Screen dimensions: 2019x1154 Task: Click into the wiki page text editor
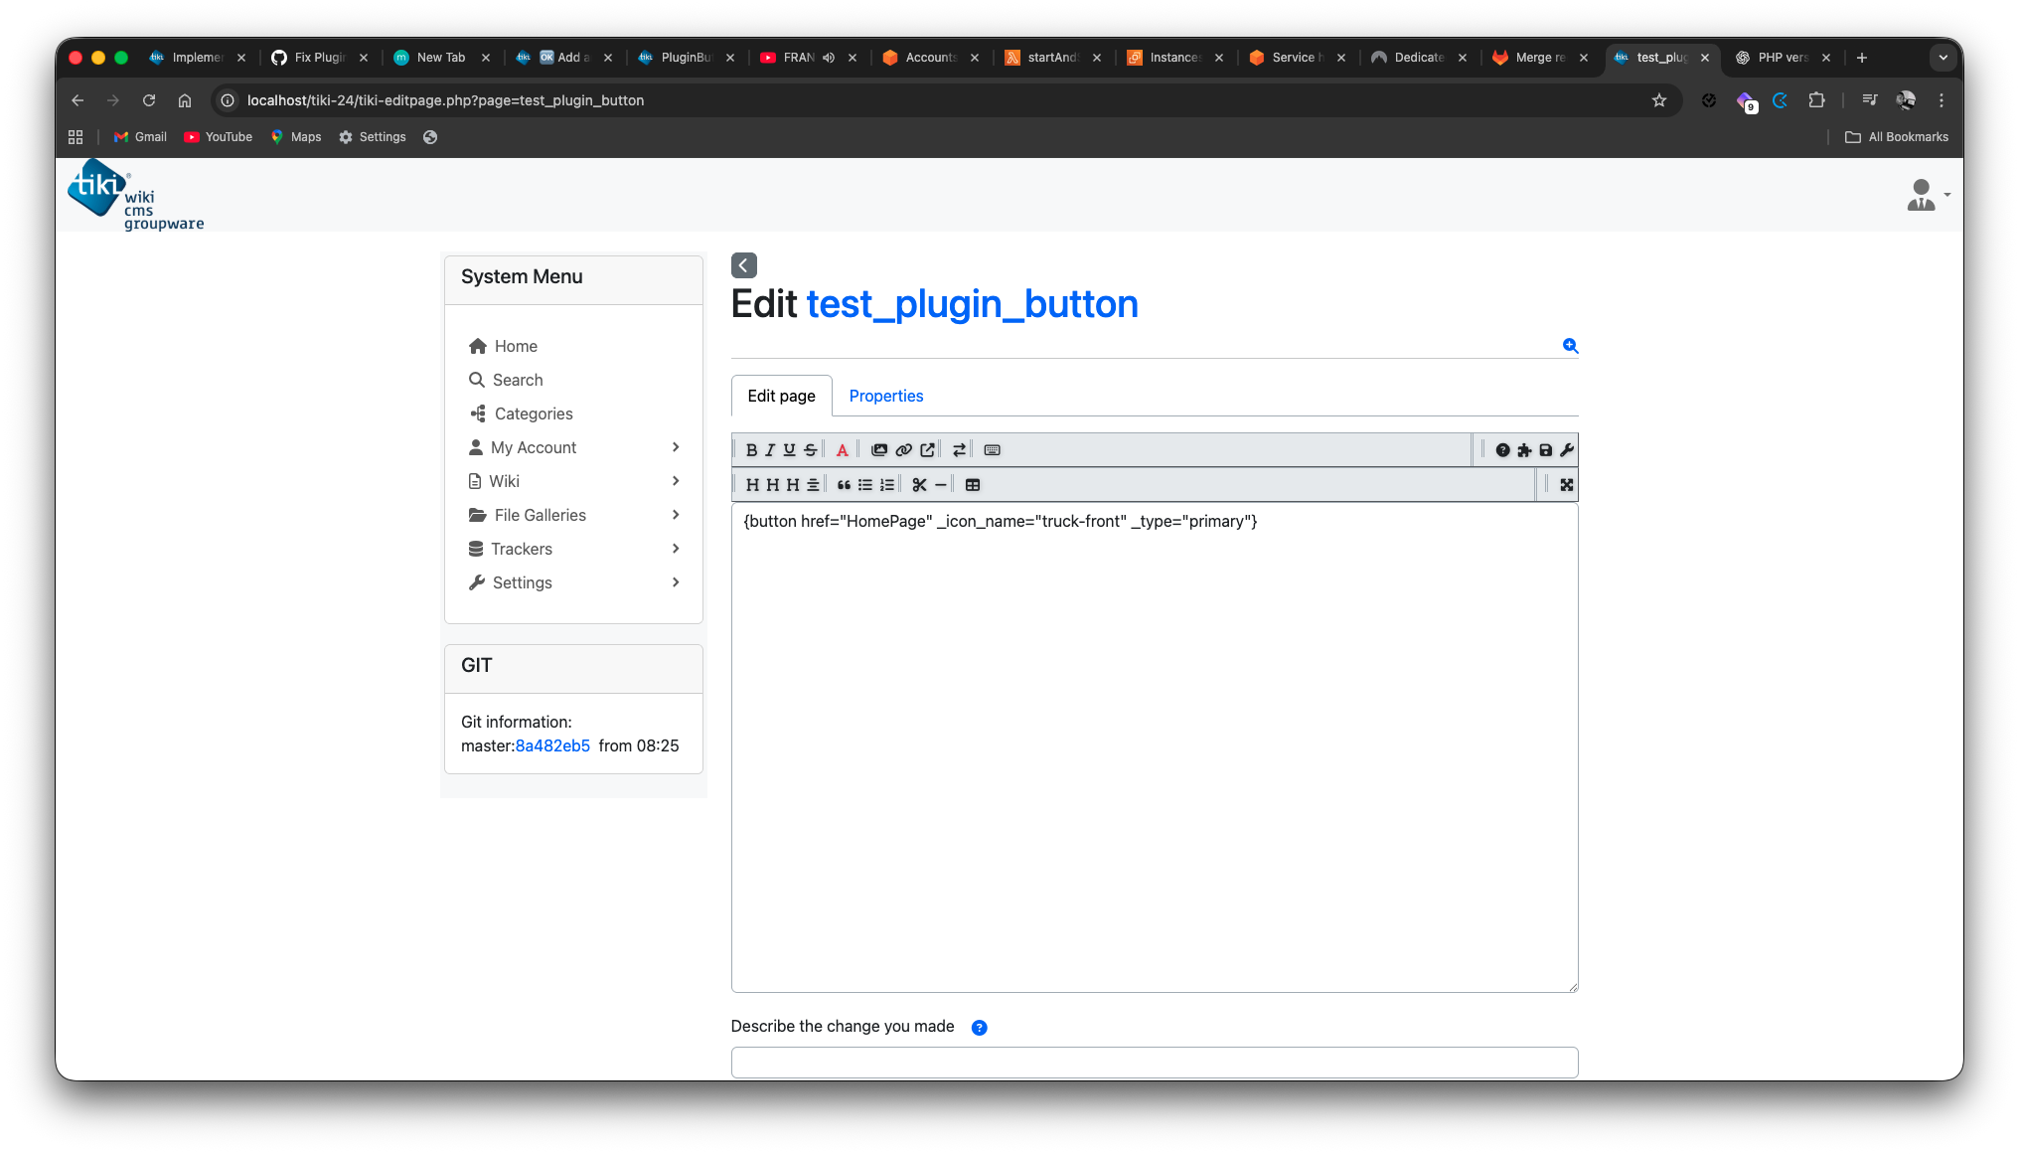coord(1155,747)
